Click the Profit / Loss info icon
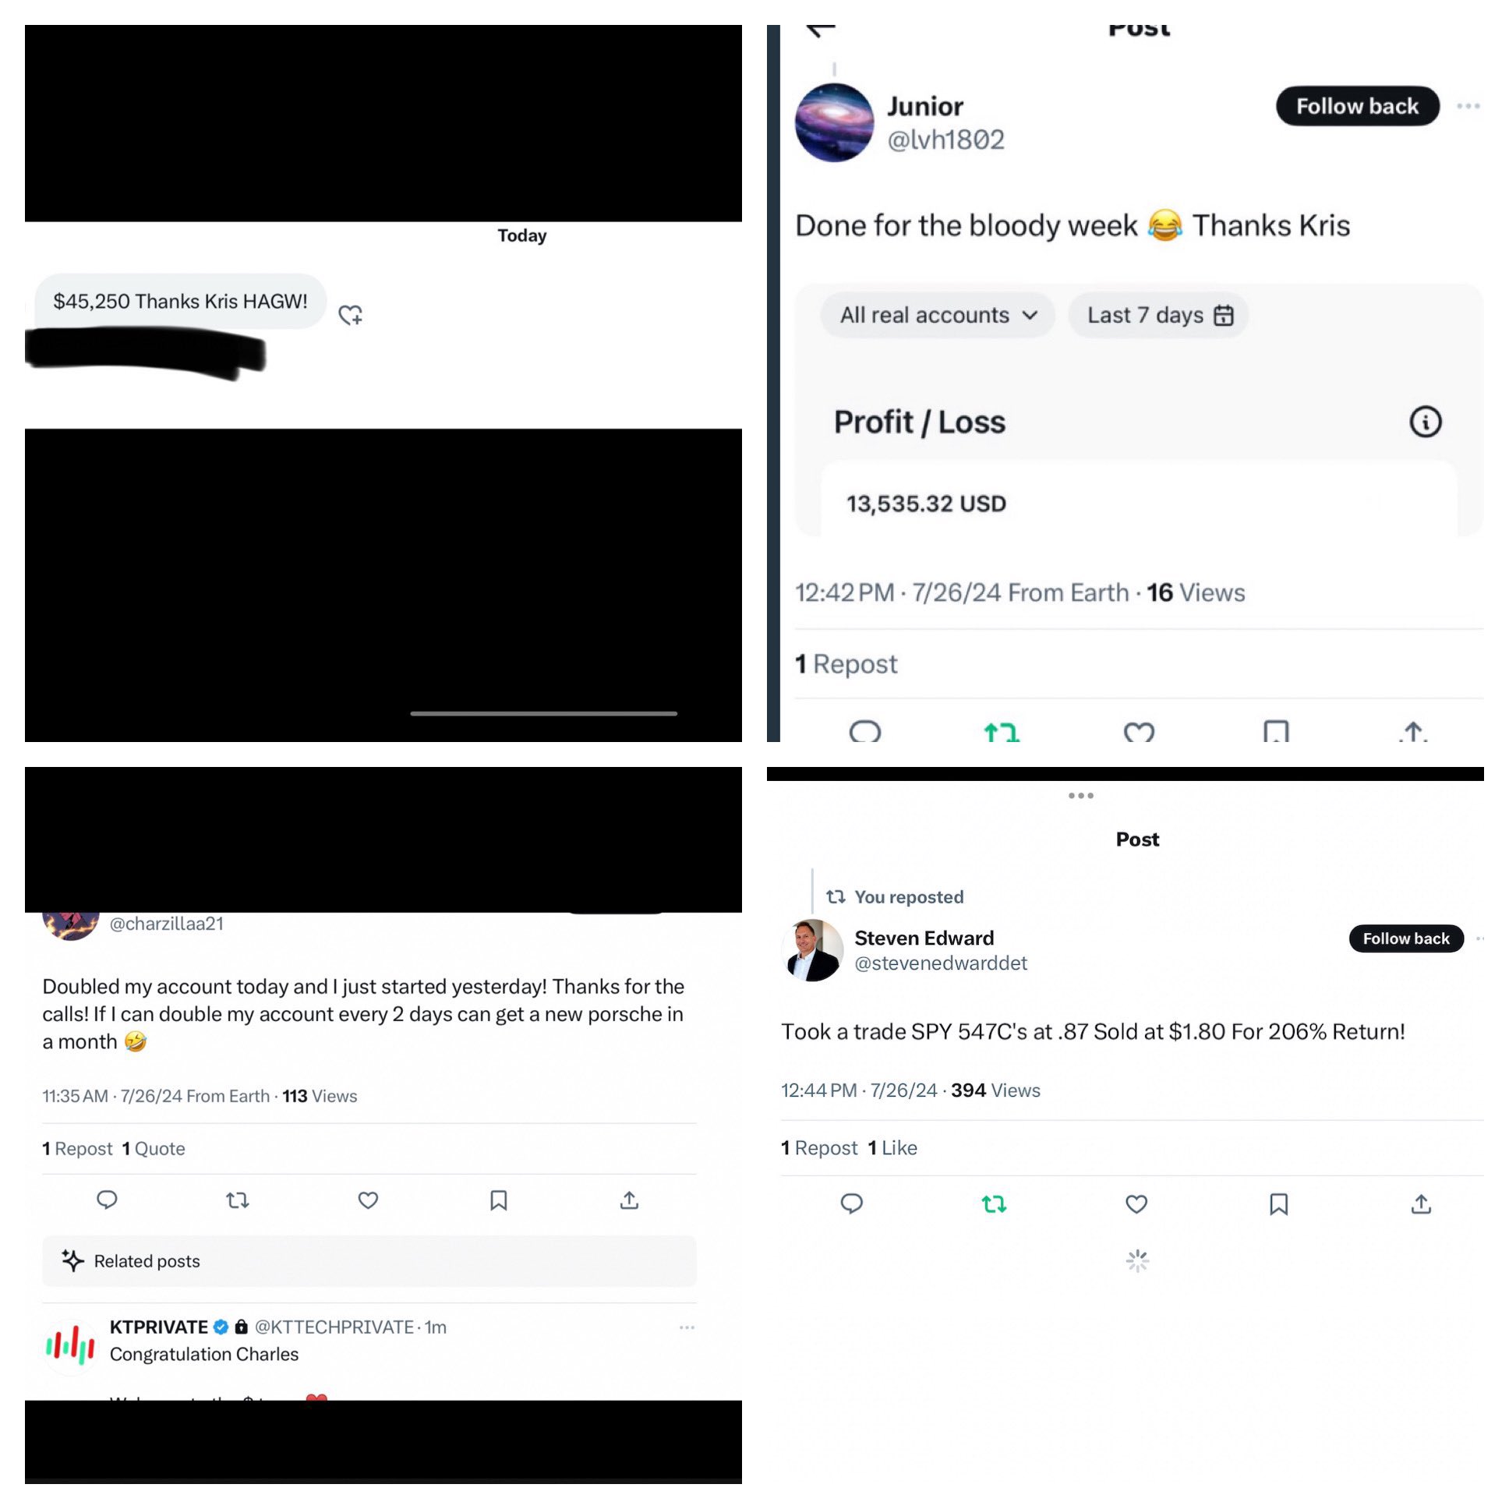 (x=1425, y=422)
